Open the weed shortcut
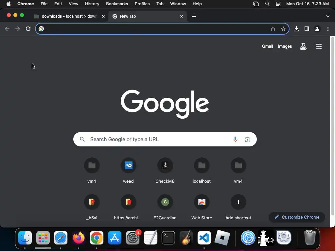This screenshot has width=335, height=251. [x=128, y=170]
